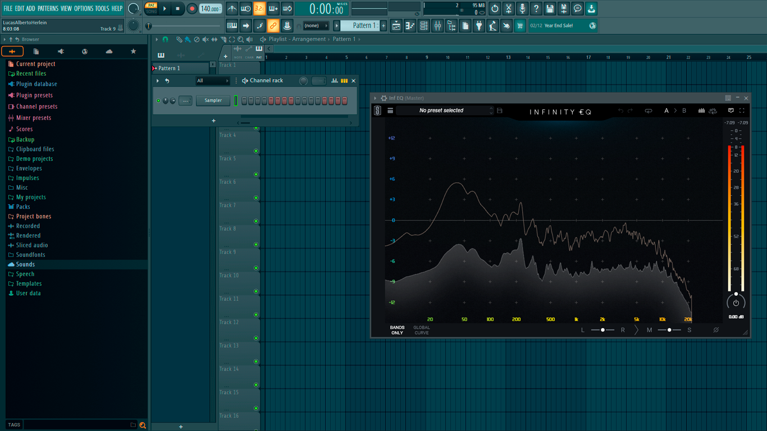Click the record button in transport
The width and height of the screenshot is (767, 431).
pos(191,8)
